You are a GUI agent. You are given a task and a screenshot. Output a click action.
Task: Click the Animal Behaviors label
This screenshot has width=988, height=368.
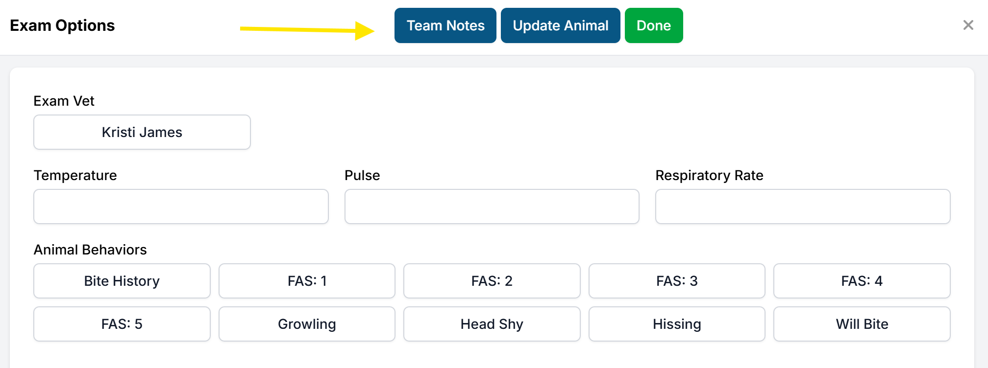[90, 250]
